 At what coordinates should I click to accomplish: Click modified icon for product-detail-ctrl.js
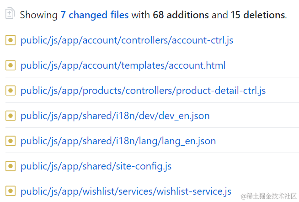[x=11, y=91]
